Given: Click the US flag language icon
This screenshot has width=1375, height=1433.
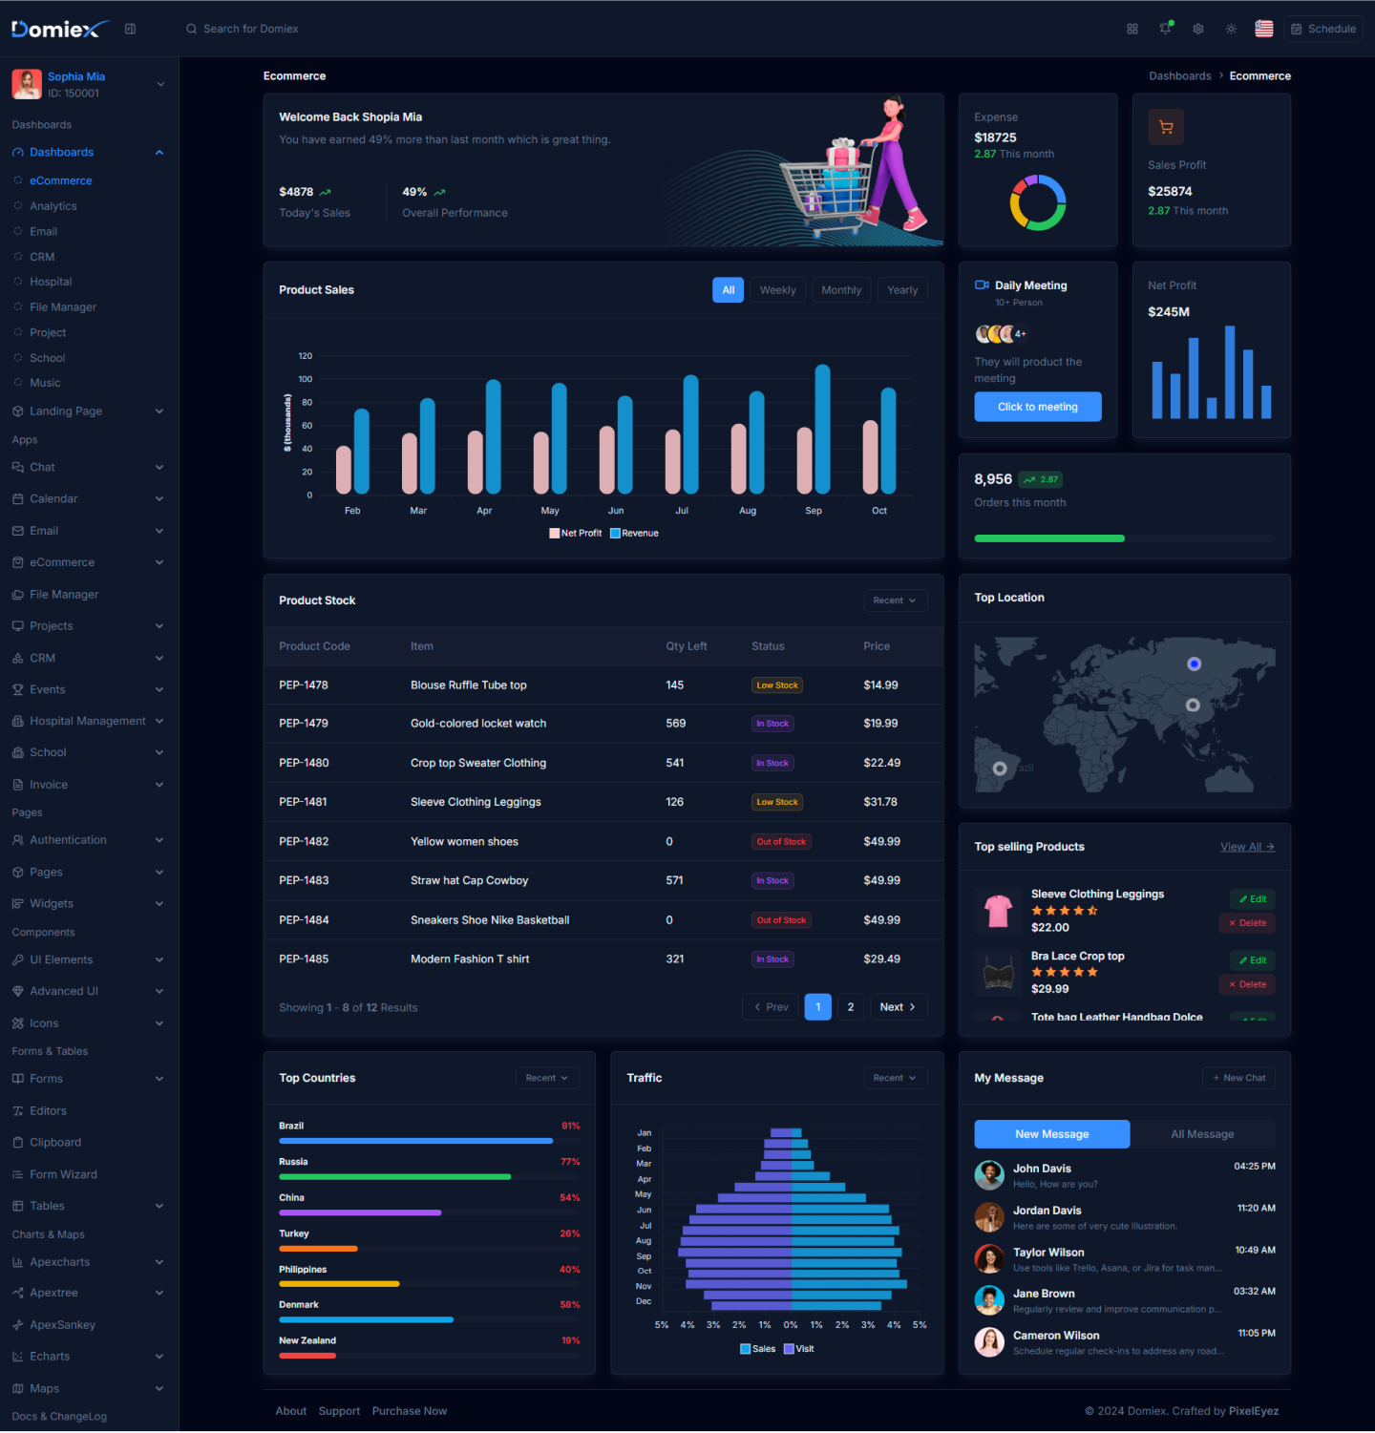Looking at the screenshot, I should (1263, 29).
